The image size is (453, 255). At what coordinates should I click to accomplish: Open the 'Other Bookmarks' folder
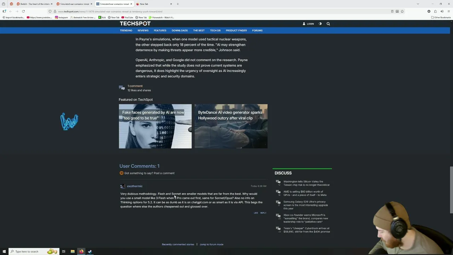tap(441, 17)
